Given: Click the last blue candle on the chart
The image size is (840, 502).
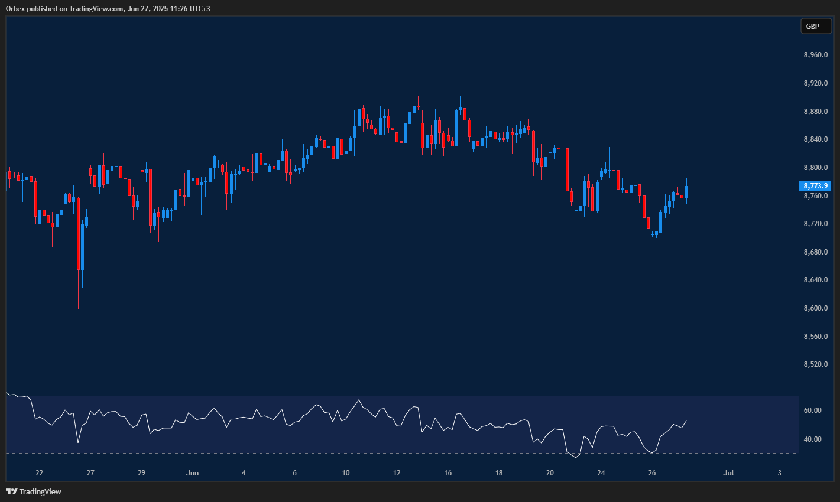Looking at the screenshot, I should 686,192.
